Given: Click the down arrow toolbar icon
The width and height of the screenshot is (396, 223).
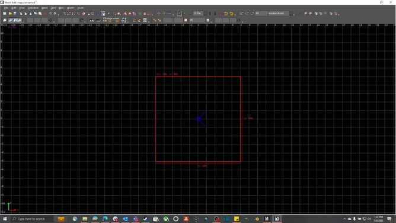Looking at the screenshot, I should tap(215, 14).
